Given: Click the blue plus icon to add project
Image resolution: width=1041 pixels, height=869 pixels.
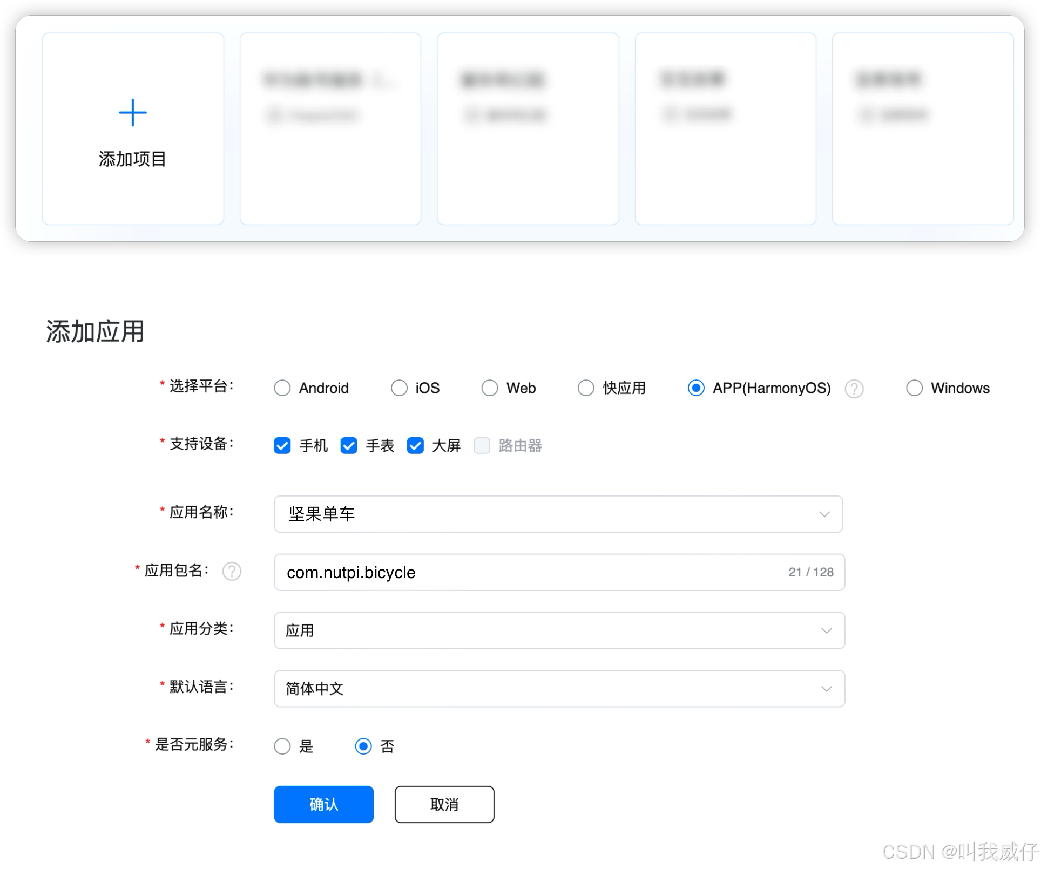Looking at the screenshot, I should [x=132, y=112].
